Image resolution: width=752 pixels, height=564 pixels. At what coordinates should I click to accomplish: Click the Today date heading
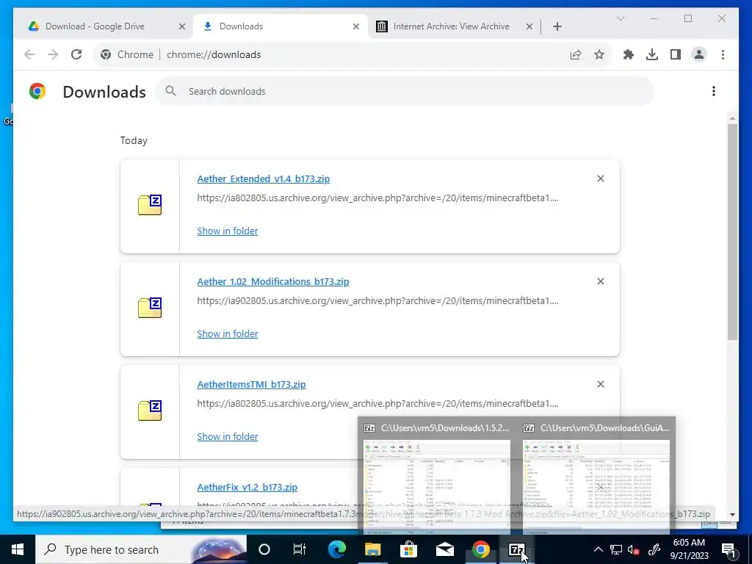134,140
